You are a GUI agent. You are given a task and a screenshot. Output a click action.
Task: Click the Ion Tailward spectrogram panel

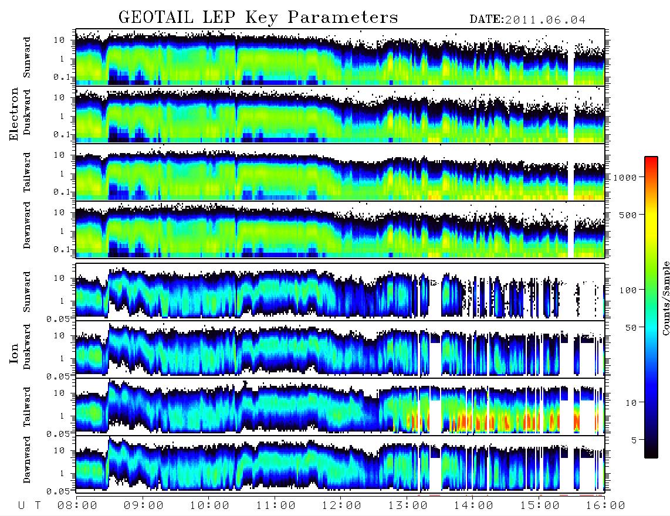click(x=340, y=406)
